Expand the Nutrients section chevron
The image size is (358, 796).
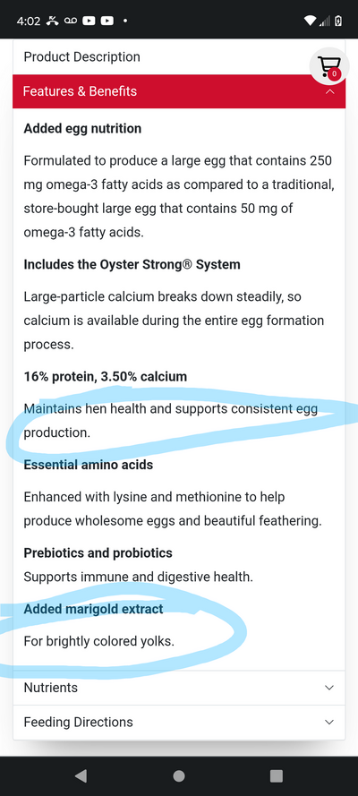(329, 688)
